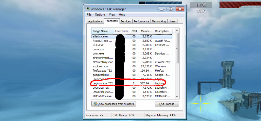
Task: Open the Help menu
Action: click(x=122, y=15)
